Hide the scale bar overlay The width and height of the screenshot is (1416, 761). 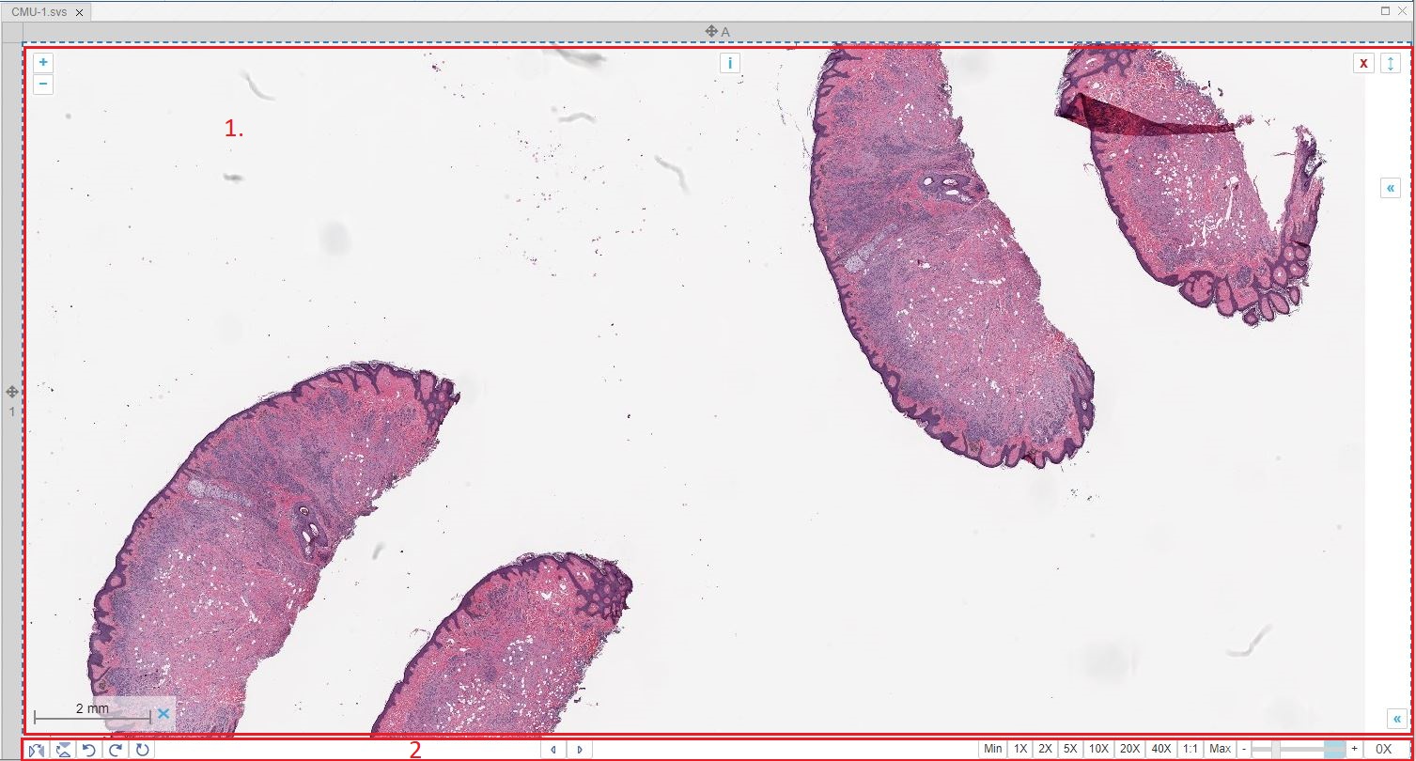coord(163,714)
